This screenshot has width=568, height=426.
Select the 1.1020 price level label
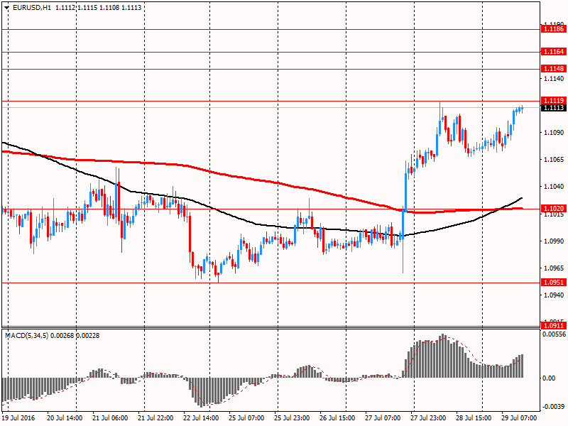point(553,208)
